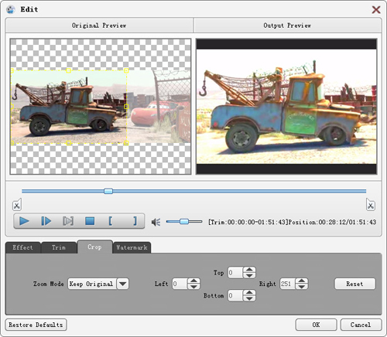Decrease the Top crop value
The image size is (387, 337).
(249, 275)
